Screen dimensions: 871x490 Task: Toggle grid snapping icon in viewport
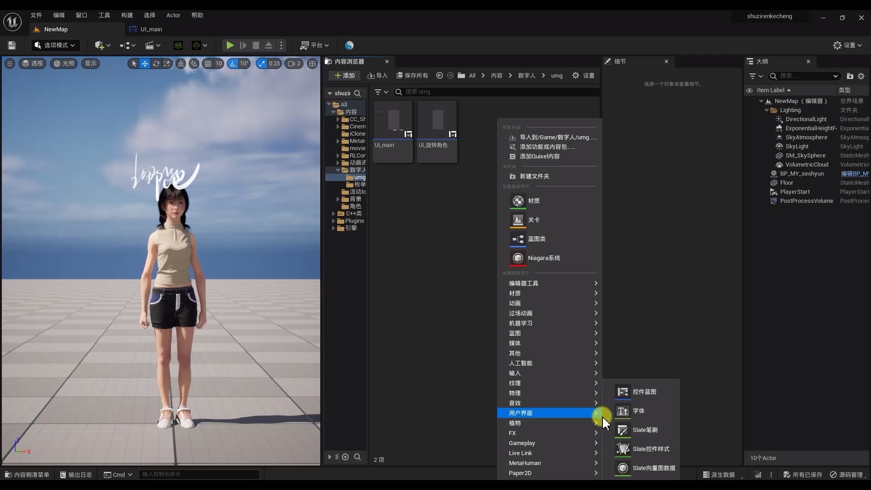pos(208,64)
